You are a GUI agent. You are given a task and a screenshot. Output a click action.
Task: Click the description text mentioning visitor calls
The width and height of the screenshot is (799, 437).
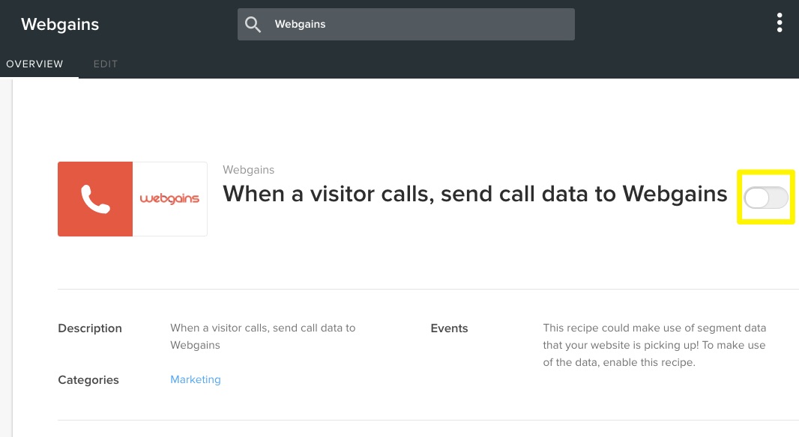(263, 336)
